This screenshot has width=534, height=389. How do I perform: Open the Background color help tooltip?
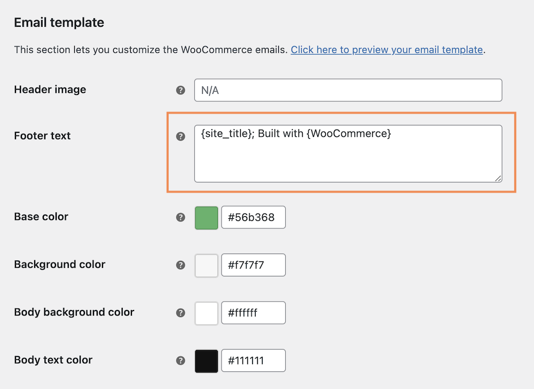point(180,265)
